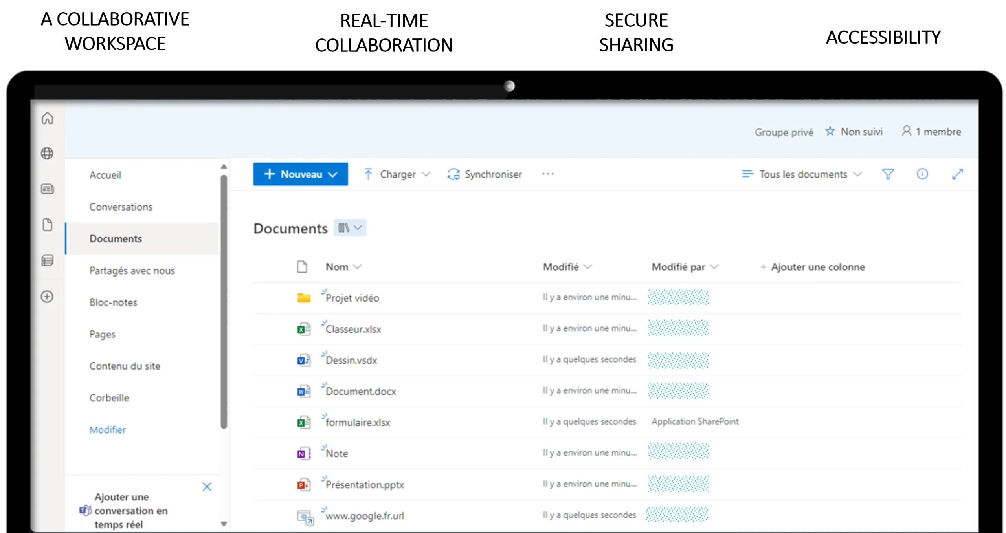Click the home icon in left rail
The image size is (1006, 533).
tap(48, 118)
